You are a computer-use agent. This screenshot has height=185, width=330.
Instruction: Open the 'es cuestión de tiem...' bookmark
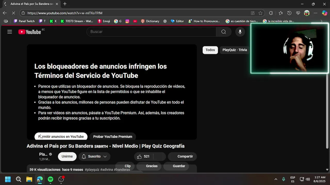(242, 21)
